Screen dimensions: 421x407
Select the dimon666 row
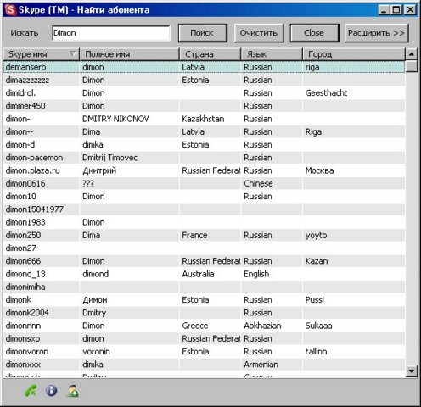pyautogui.click(x=204, y=261)
